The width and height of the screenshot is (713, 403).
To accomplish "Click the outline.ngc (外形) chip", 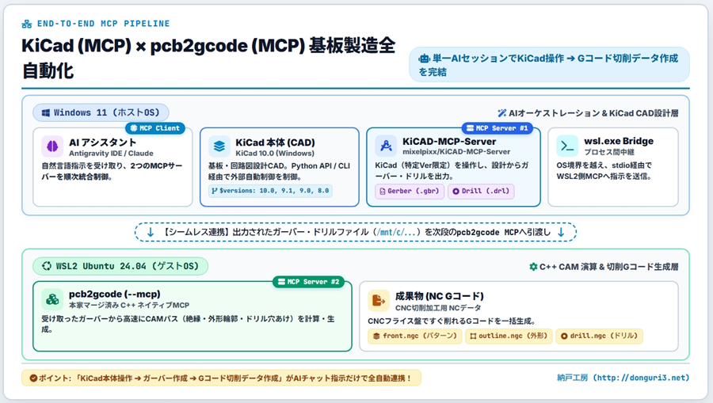I will pyautogui.click(x=509, y=336).
